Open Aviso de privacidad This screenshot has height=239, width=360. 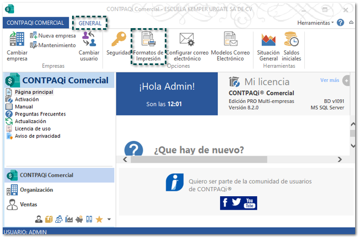coord(37,136)
